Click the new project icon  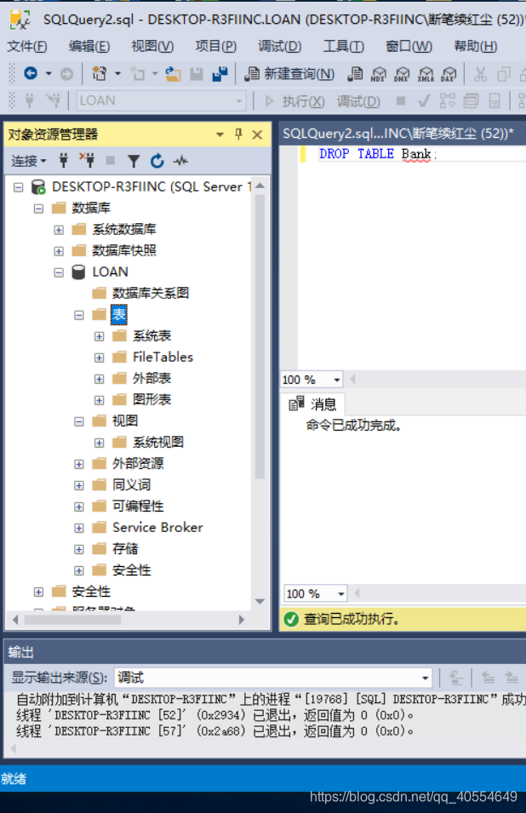point(99,73)
